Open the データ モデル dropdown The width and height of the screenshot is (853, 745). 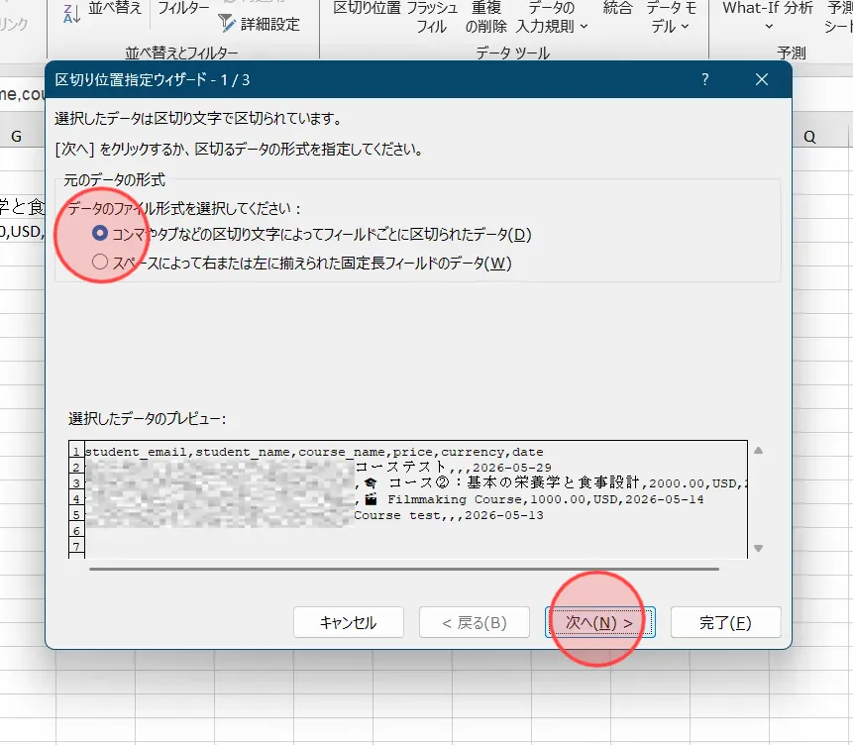point(671,17)
